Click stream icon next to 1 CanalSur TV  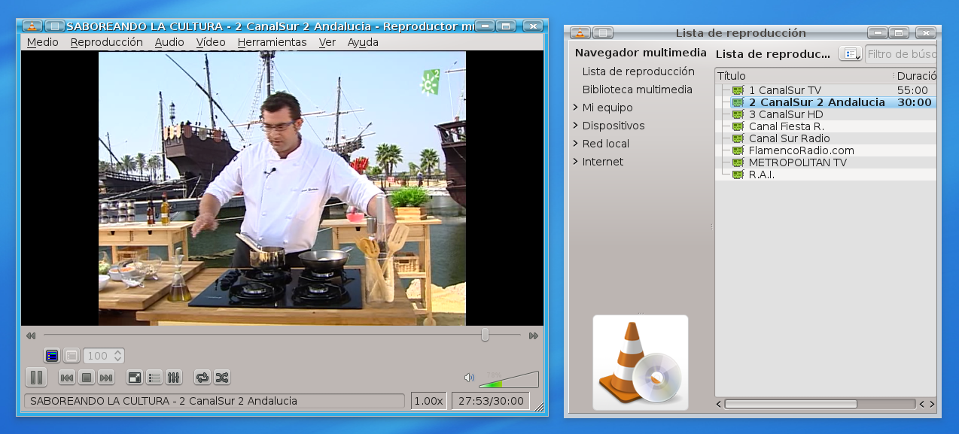(738, 90)
